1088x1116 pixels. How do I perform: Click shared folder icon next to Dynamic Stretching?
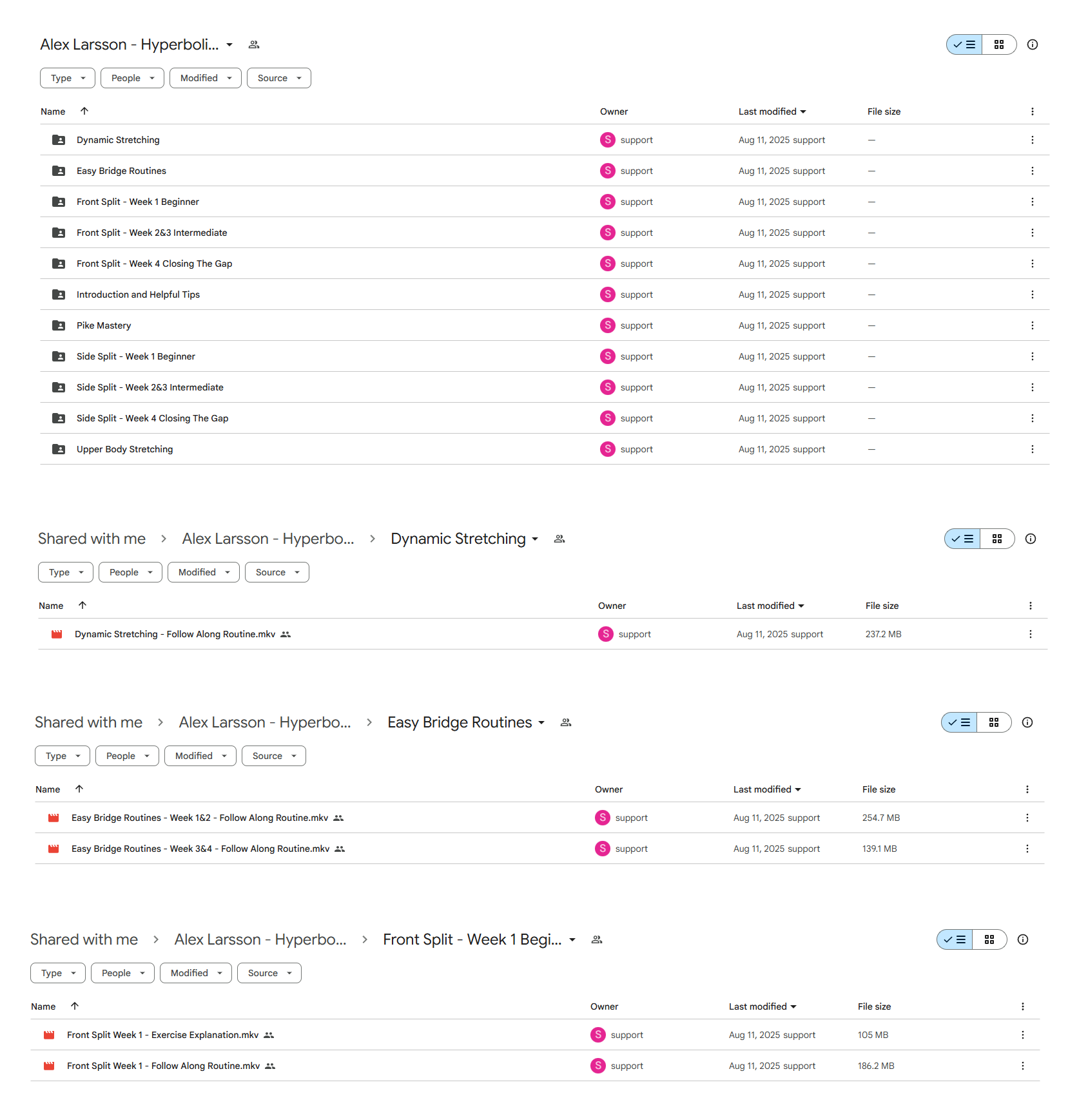pyautogui.click(x=559, y=539)
